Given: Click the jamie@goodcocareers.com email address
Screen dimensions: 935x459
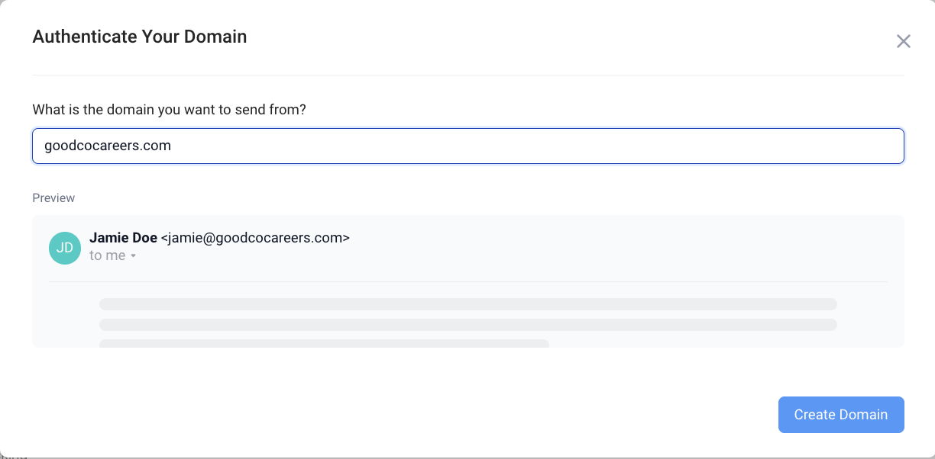Looking at the screenshot, I should tap(255, 238).
